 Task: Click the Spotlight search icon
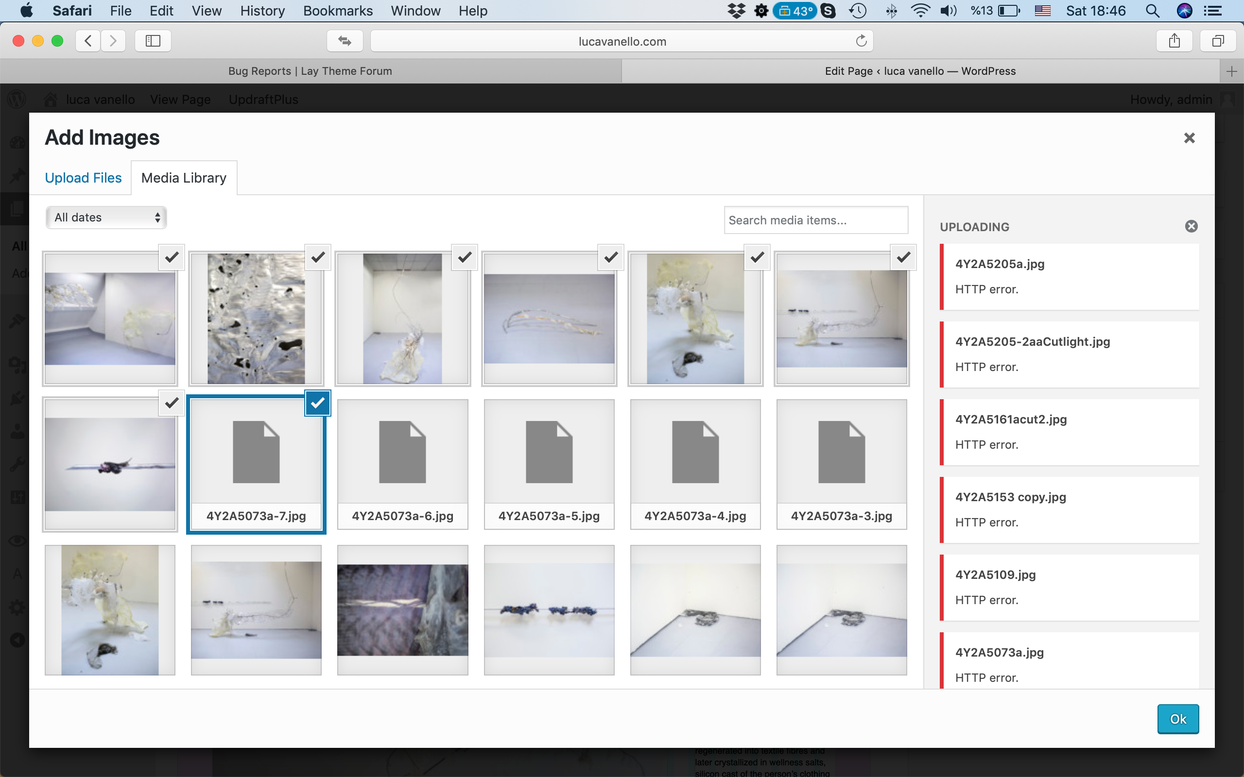click(1152, 11)
